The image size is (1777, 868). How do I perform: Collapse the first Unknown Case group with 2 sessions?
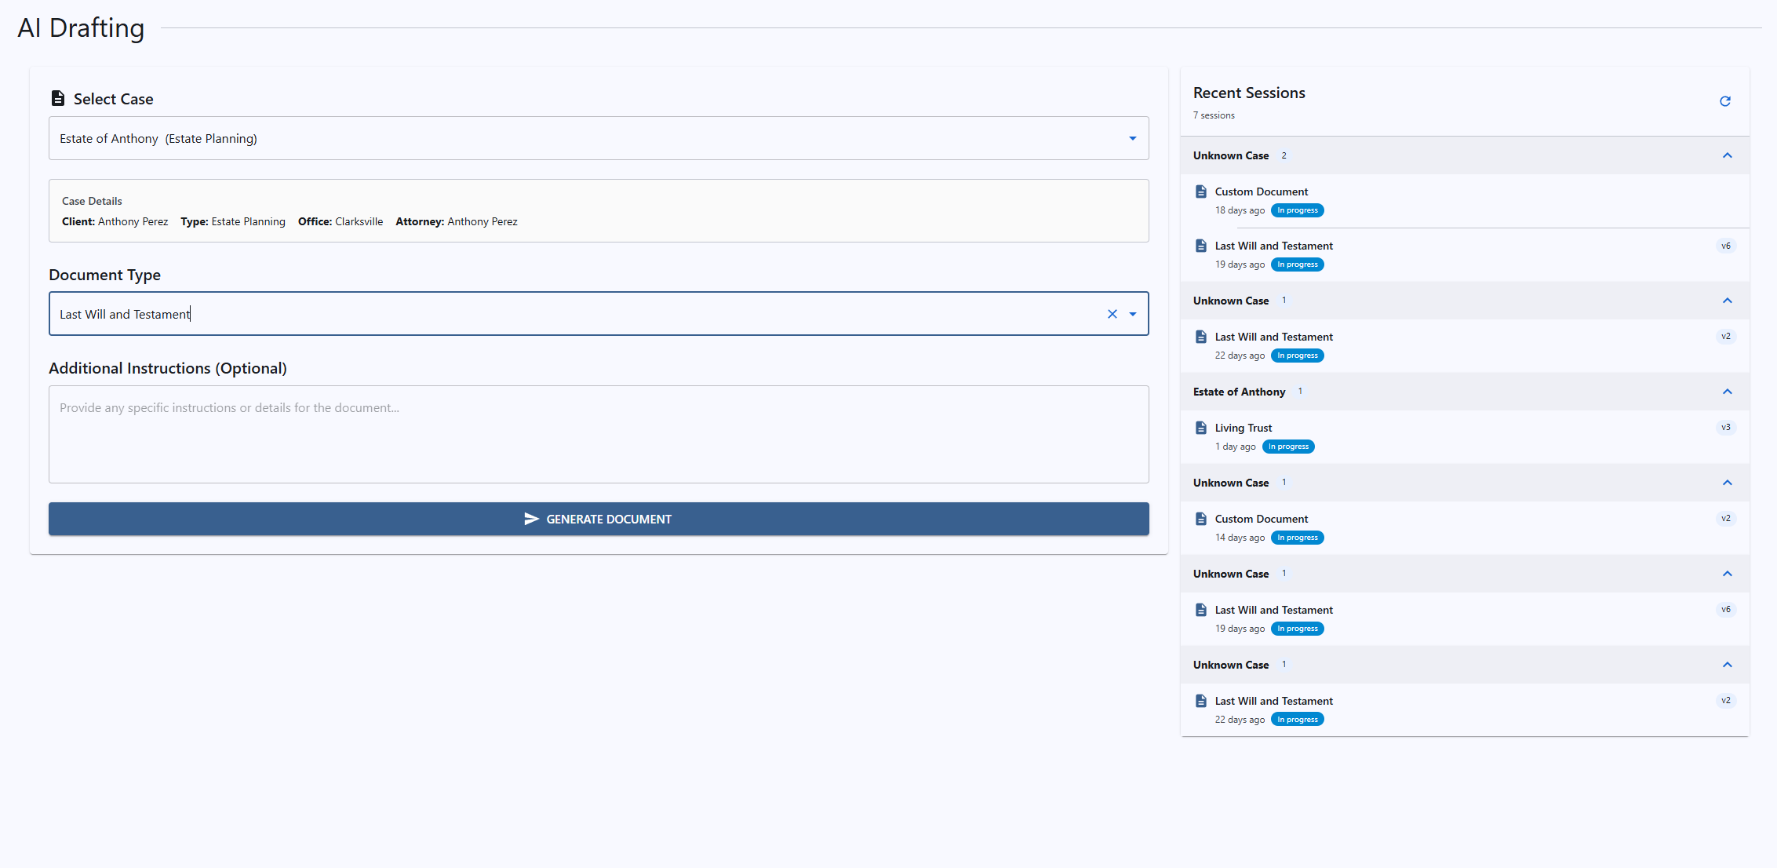pyautogui.click(x=1727, y=155)
